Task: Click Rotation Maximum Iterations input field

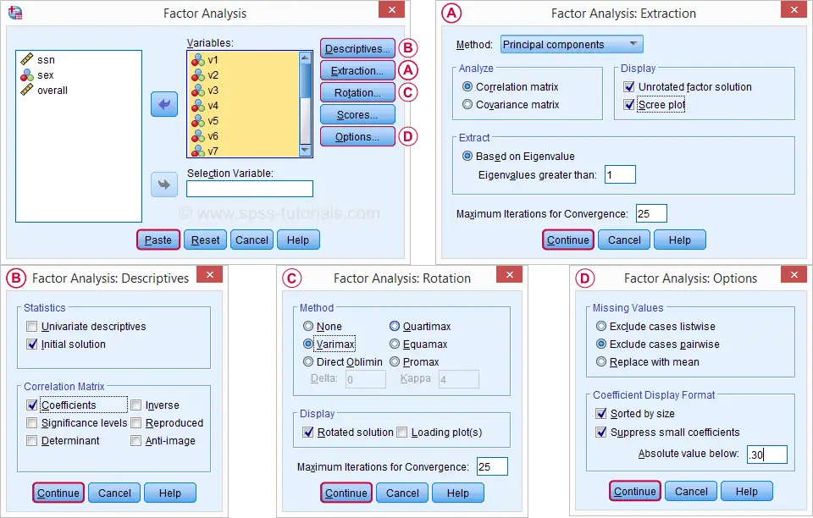Action: tap(492, 466)
